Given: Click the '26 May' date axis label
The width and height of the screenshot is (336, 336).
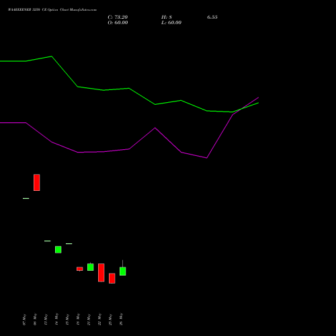Looking at the screenshot, I should [121, 319].
